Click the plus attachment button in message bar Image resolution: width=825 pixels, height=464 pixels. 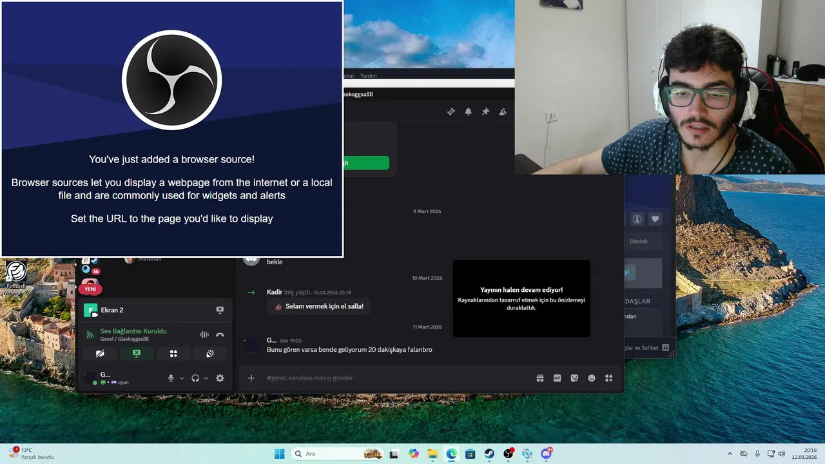[251, 378]
